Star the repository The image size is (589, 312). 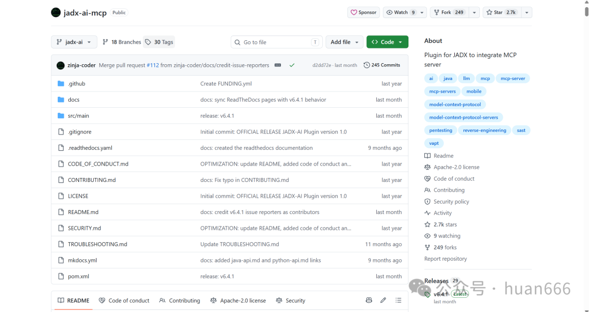click(x=501, y=13)
